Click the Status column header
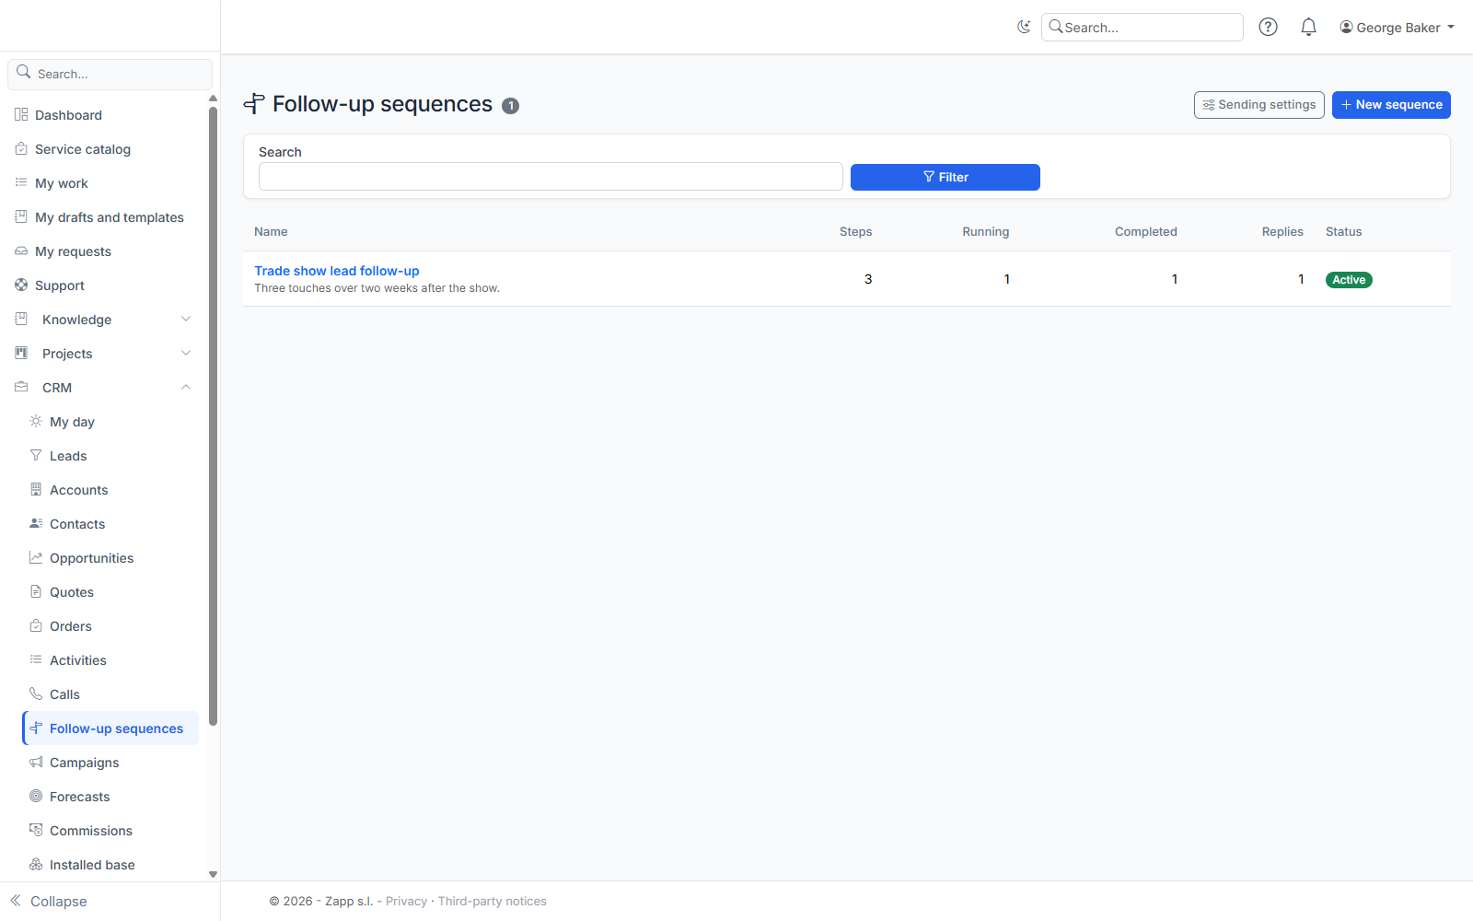 [x=1343, y=232]
